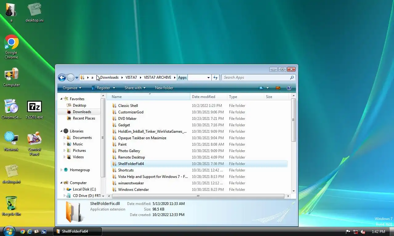The width and height of the screenshot is (394, 236).
Task: Select the Network desktop icon
Action: (11, 141)
